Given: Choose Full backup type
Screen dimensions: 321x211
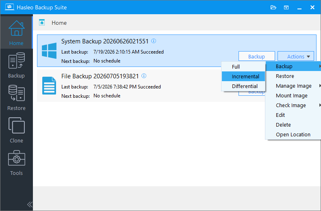Looking at the screenshot, I should point(243,67).
